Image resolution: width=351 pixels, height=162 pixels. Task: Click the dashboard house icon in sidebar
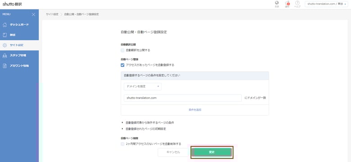[5, 25]
